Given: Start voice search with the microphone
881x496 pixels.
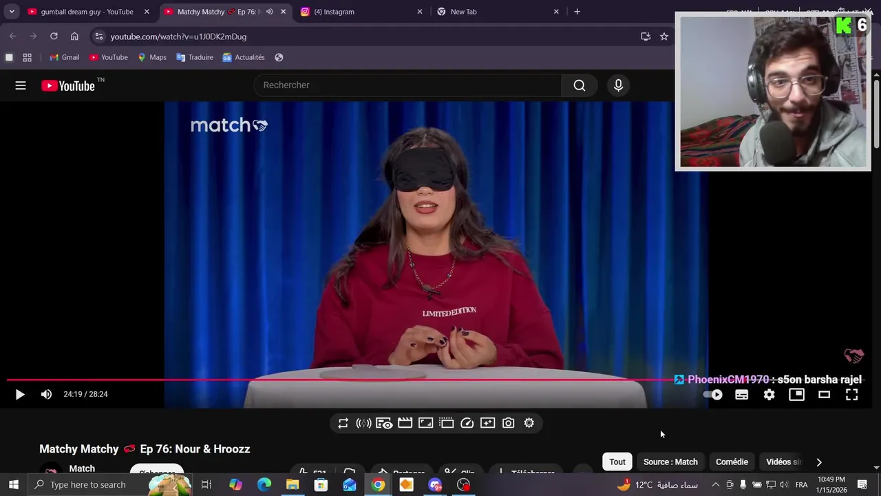Looking at the screenshot, I should [618, 85].
